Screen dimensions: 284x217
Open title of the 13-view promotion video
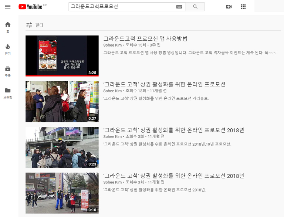click(x=164, y=84)
